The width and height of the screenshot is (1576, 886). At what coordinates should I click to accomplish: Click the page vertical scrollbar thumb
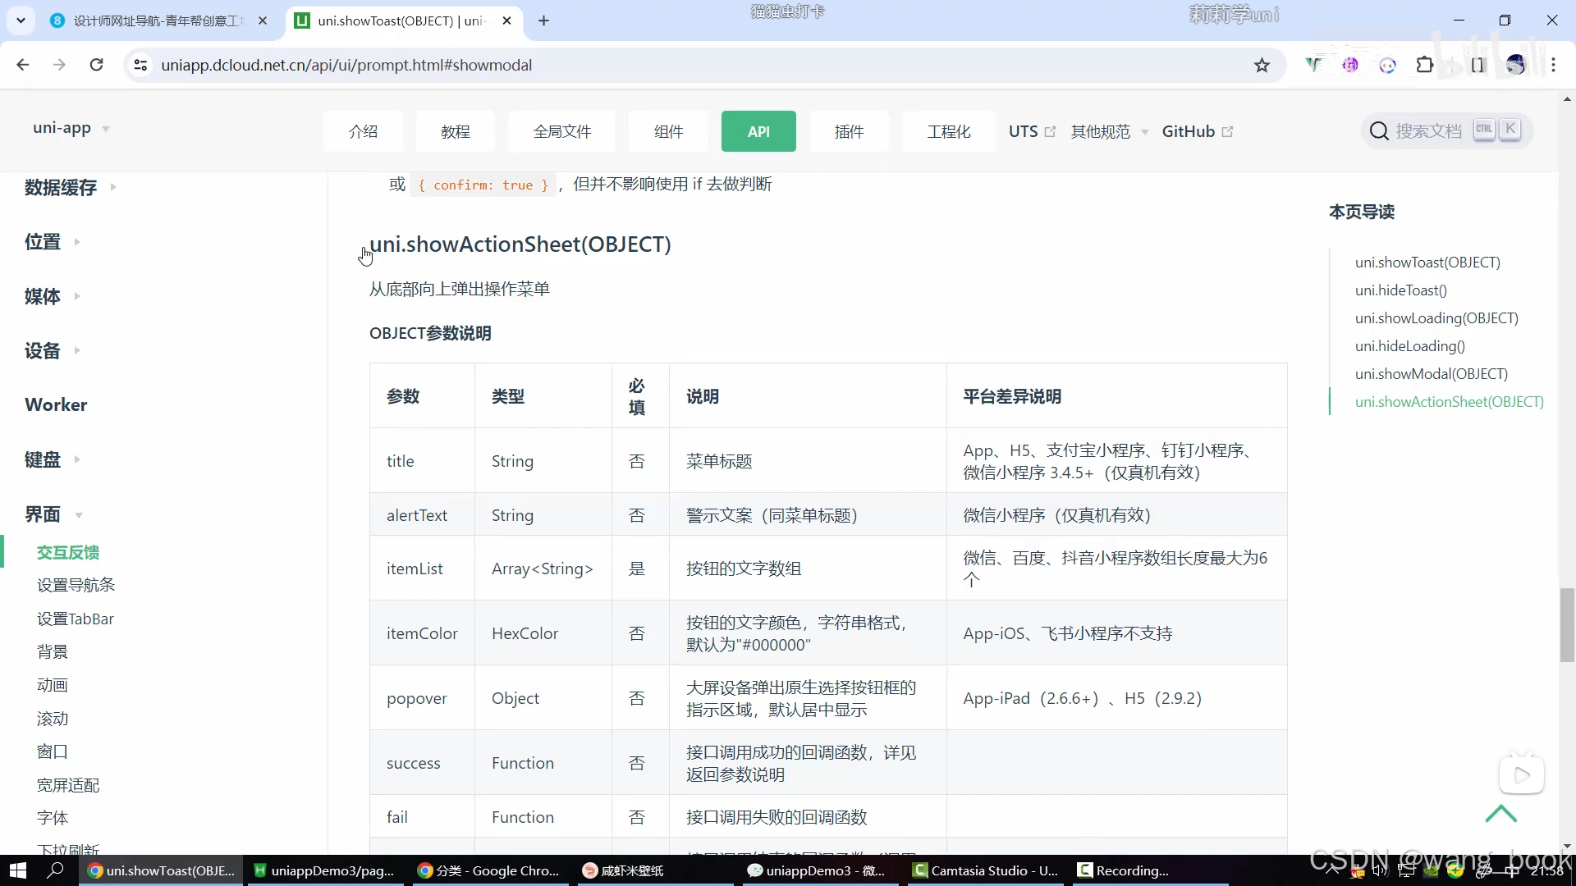pos(1567,625)
